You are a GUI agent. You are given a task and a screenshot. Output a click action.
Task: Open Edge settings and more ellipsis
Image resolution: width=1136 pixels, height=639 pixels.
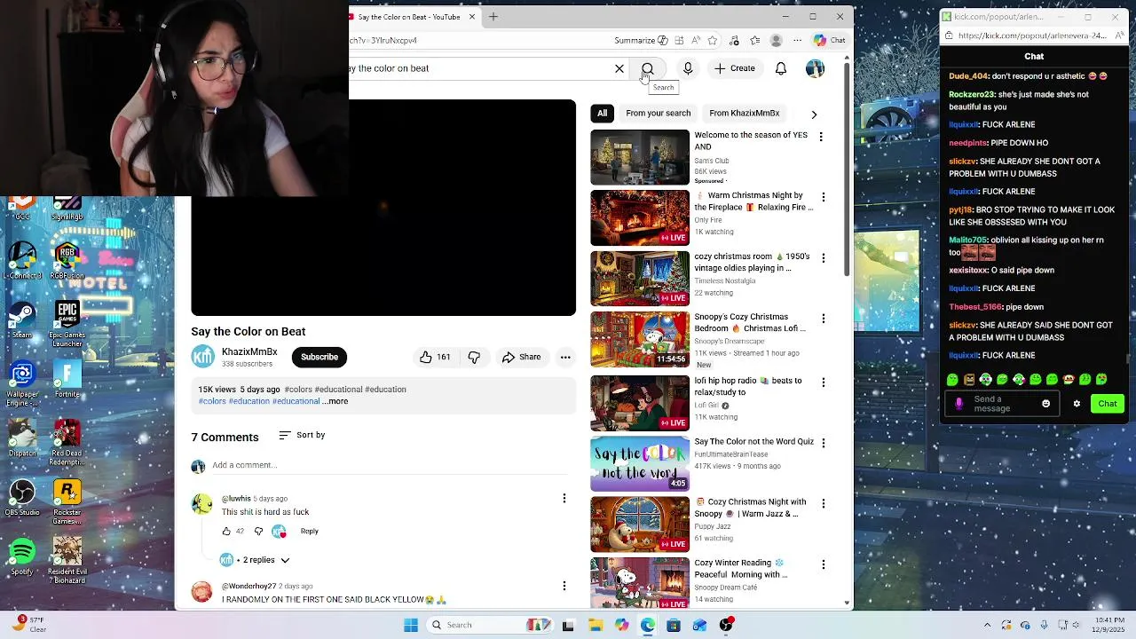tap(797, 40)
